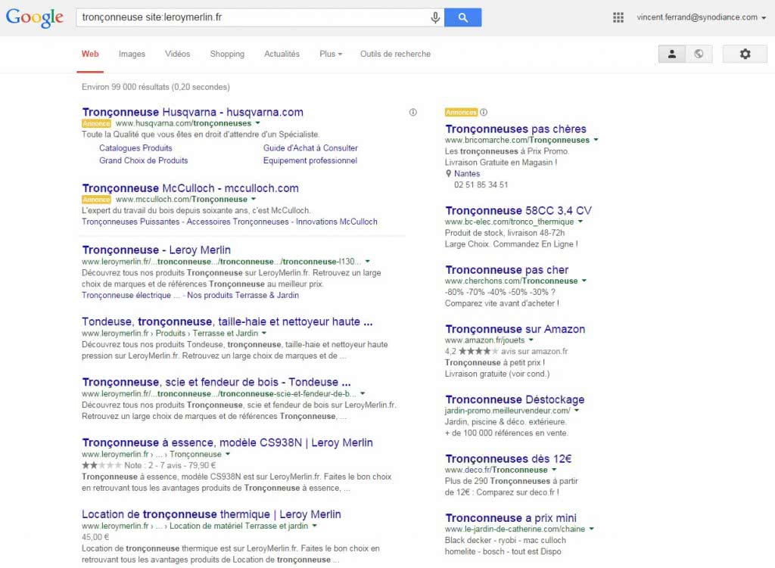Click the Environ 99 000 résultats text
The image size is (775, 568).
click(x=156, y=87)
